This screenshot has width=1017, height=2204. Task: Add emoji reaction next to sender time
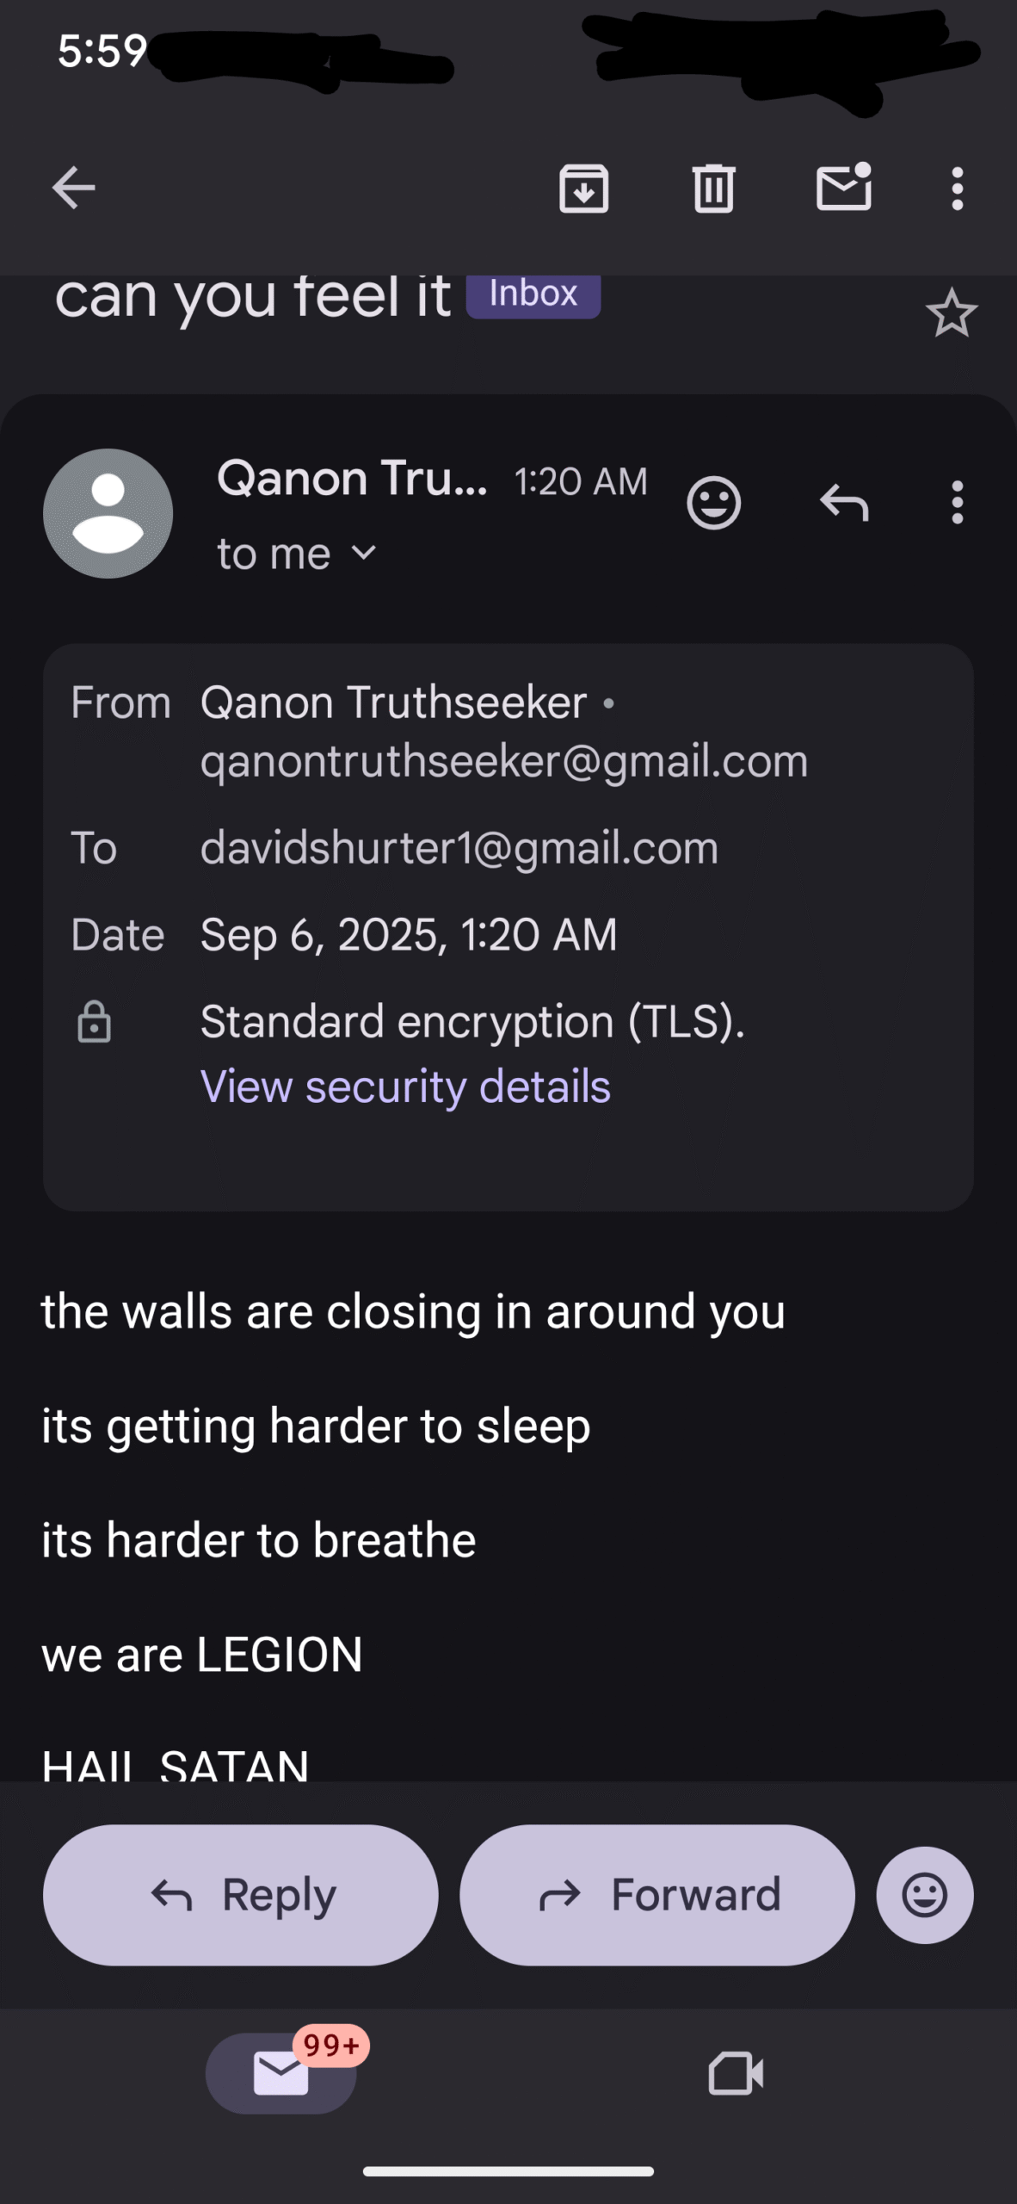[x=713, y=502]
